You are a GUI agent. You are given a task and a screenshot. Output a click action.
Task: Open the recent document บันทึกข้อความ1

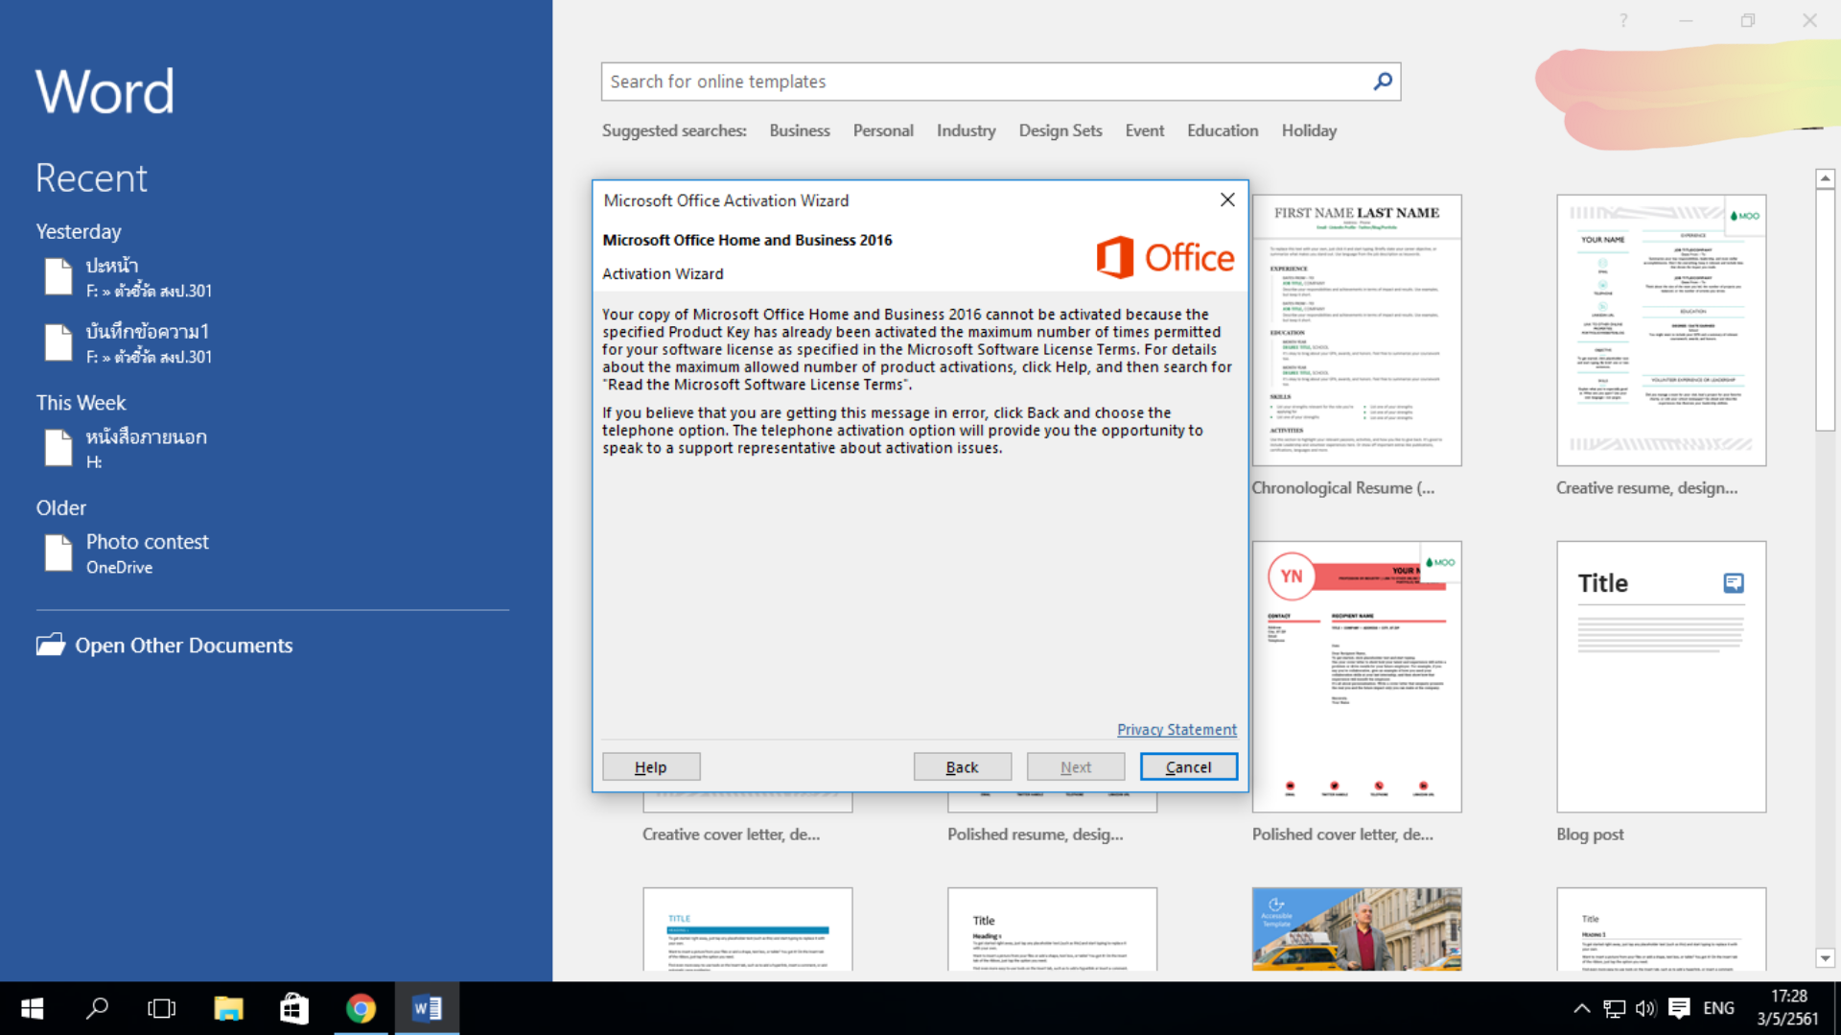coord(272,342)
